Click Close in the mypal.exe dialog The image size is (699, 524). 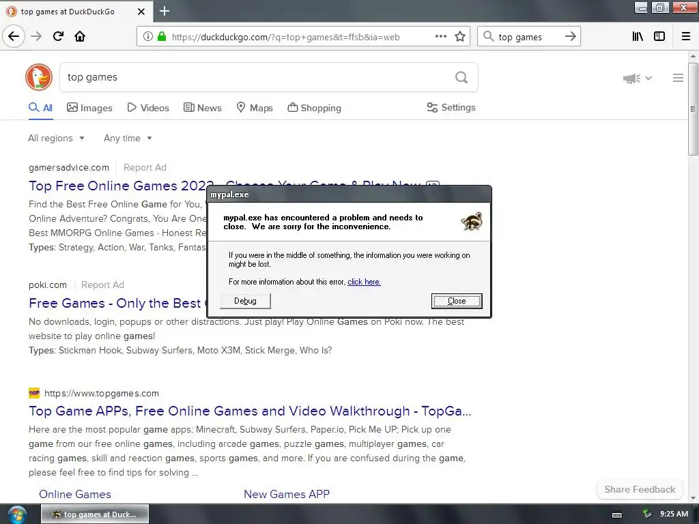(x=457, y=301)
